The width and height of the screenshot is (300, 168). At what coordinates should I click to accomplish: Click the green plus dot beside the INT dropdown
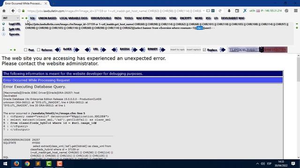pos(26,18)
